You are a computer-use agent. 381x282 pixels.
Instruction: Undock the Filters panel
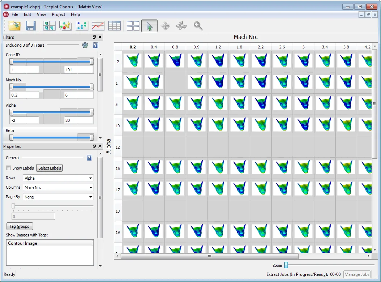click(94, 37)
